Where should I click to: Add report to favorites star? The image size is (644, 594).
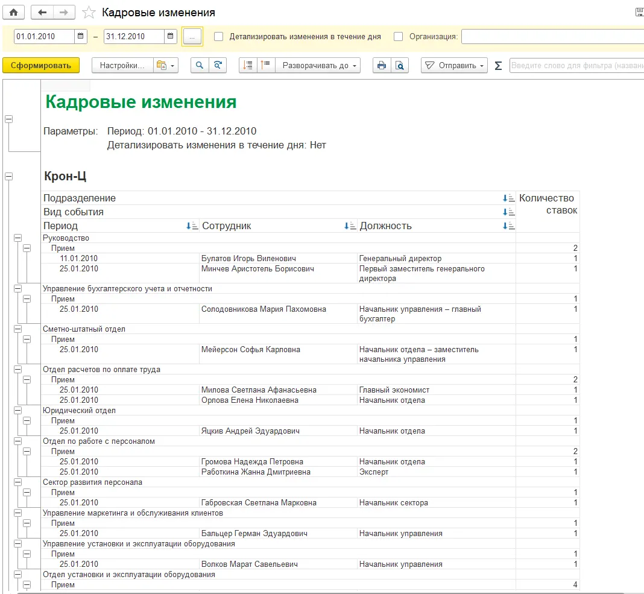89,12
